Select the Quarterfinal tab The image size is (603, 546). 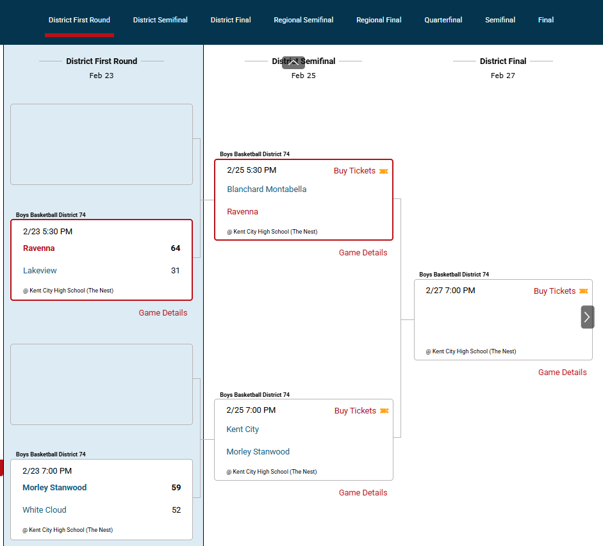(x=443, y=20)
